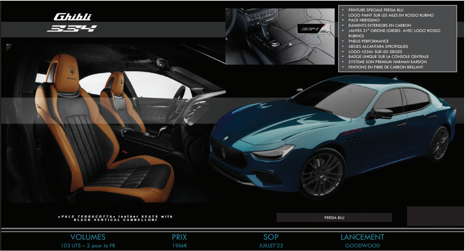This screenshot has height=251, width=465.
Task: Click the trident emblem on driver headrest
Action: pyautogui.click(x=71, y=68)
